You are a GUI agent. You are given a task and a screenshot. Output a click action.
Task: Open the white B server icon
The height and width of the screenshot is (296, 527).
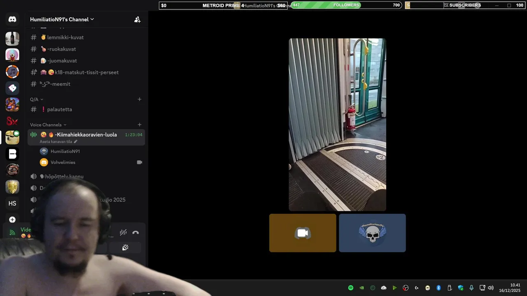(12, 154)
